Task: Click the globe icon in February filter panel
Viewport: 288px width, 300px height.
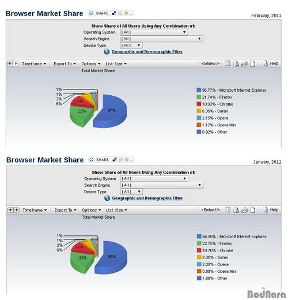Action: pos(107,52)
